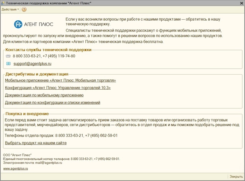Screen dimensions: 245x181
Task: Follow Выбрать продукт на нашем сайте link
Action: point(36,143)
